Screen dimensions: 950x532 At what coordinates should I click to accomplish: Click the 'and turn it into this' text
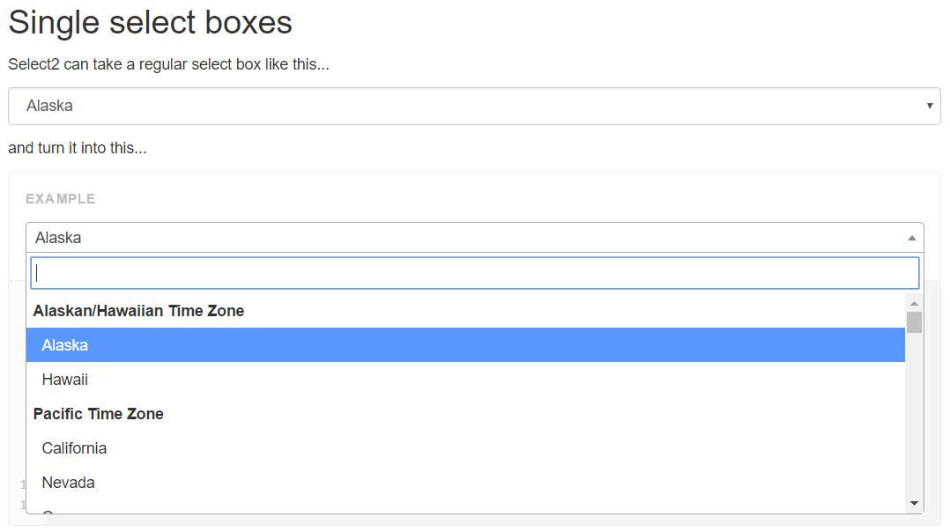coord(78,148)
